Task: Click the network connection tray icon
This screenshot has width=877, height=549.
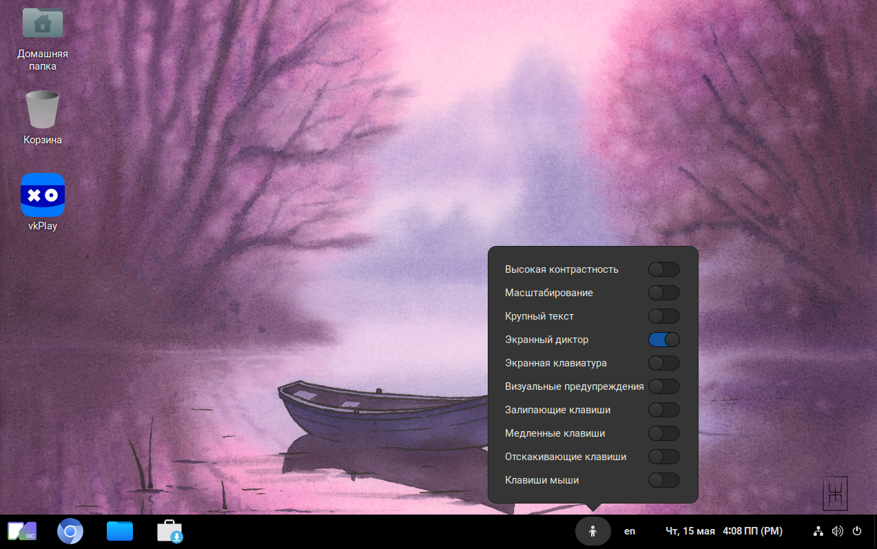Action: point(818,531)
